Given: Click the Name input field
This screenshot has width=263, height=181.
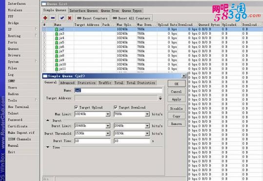Looking at the screenshot, I should pos(119,90).
